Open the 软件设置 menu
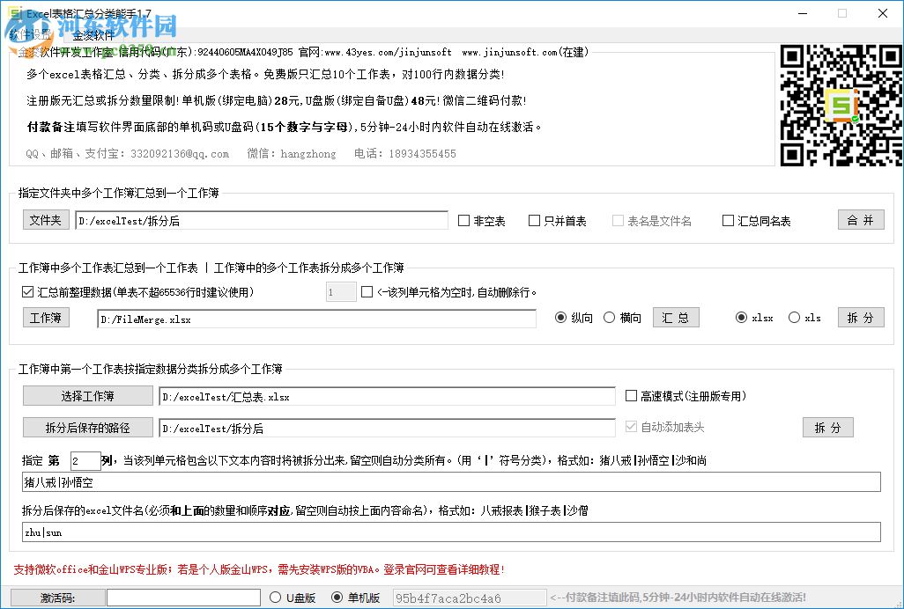Image resolution: width=904 pixels, height=609 pixels. click(31, 33)
